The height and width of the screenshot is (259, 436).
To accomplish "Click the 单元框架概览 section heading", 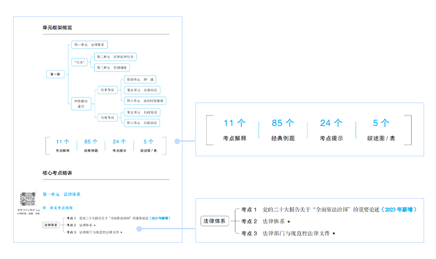I will 57,28.
